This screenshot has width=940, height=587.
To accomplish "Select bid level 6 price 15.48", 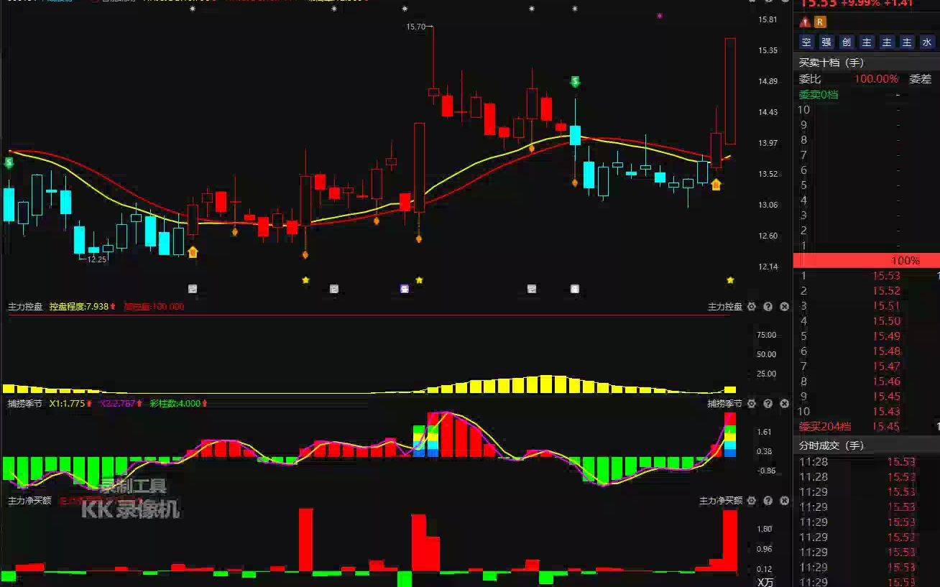I will click(x=886, y=351).
